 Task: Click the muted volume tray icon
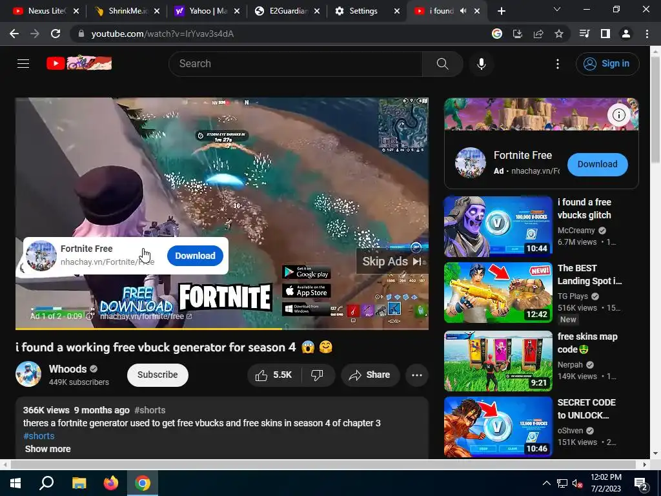coord(577,483)
